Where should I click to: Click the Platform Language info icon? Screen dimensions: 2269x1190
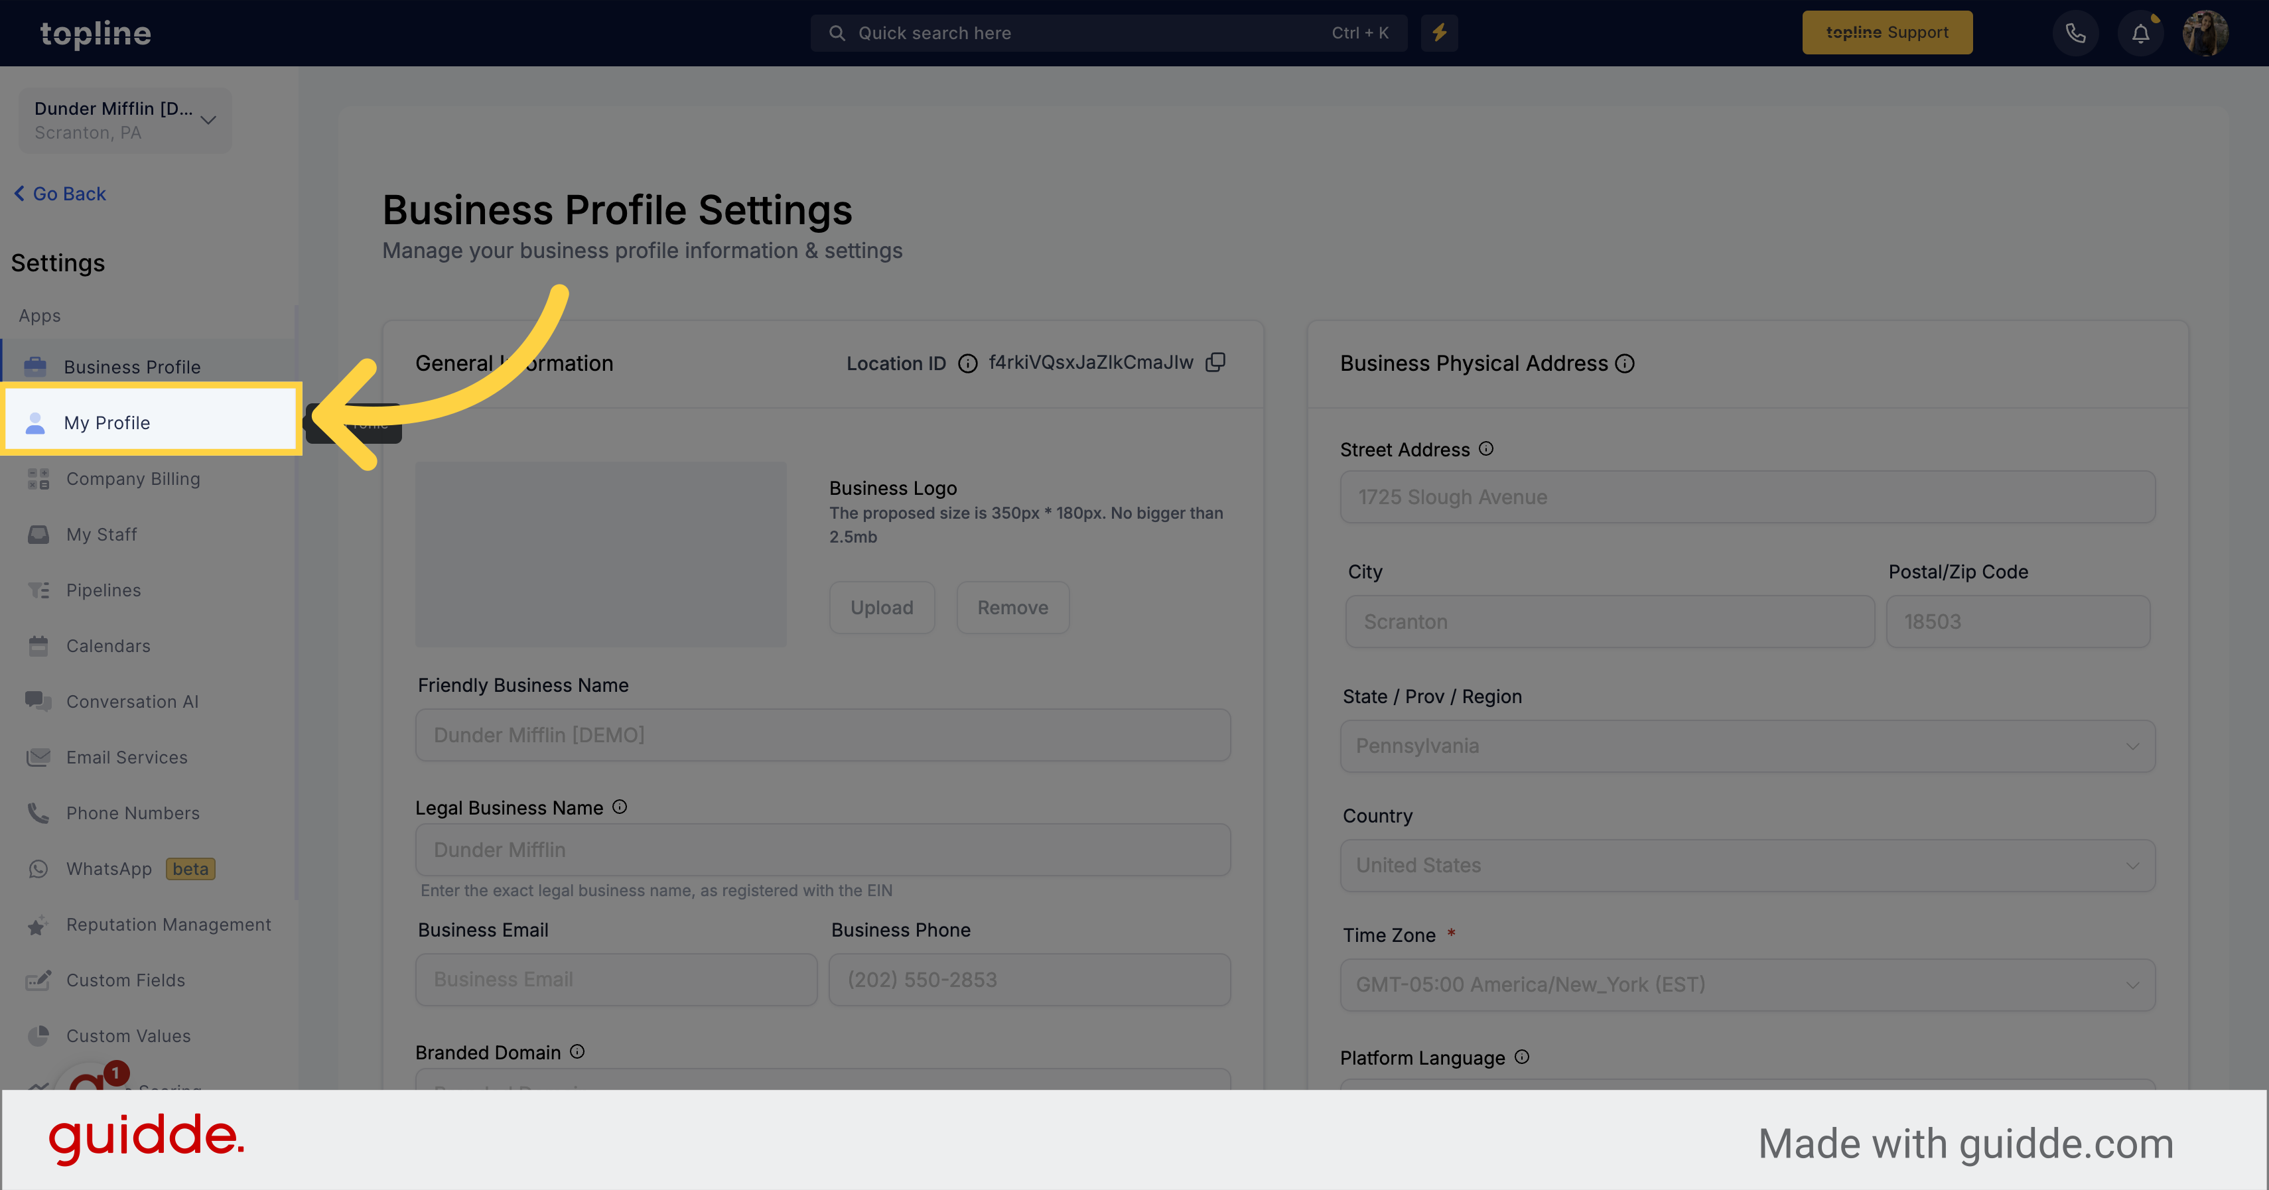(1522, 1056)
